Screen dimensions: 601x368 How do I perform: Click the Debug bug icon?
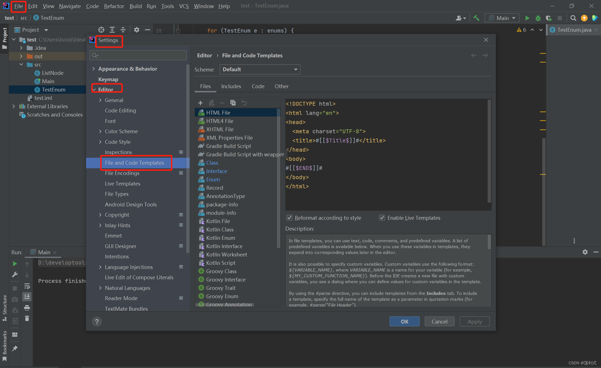click(538, 18)
